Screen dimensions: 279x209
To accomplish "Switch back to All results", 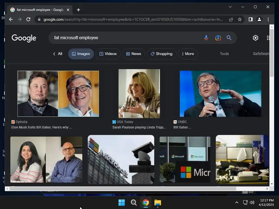I will point(57,54).
